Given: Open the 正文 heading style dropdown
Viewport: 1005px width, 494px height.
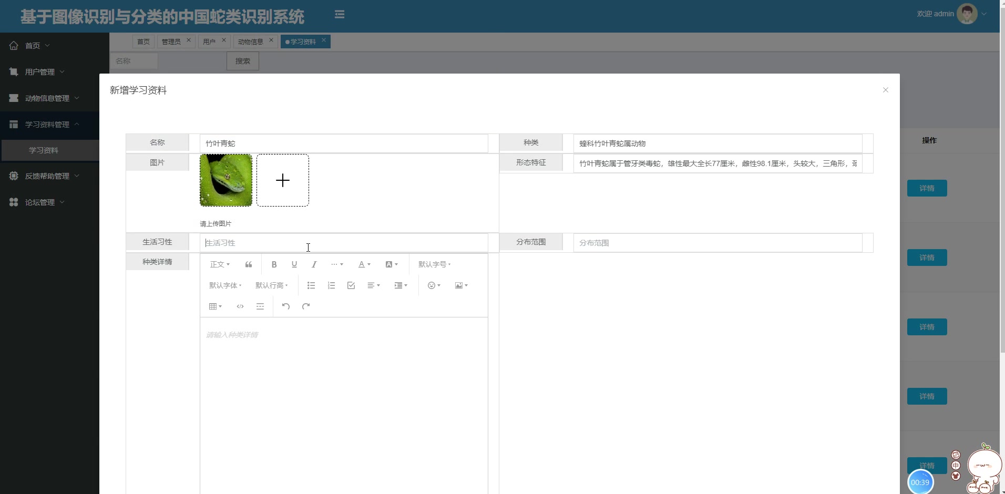Looking at the screenshot, I should (220, 264).
